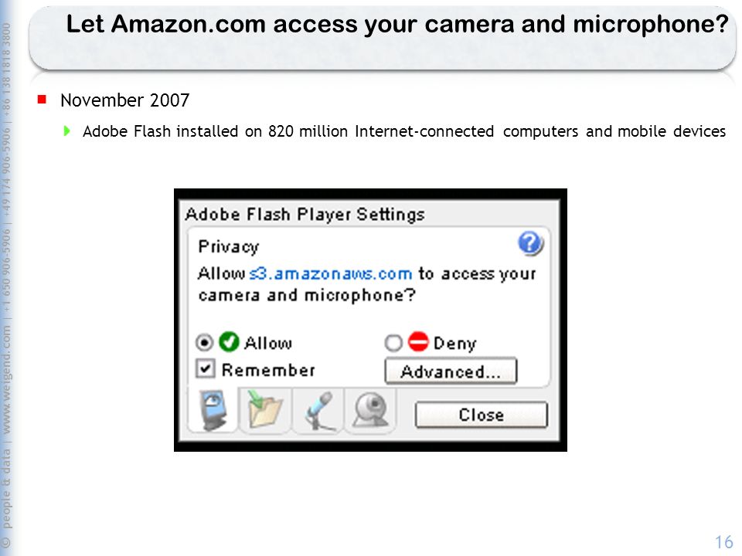This screenshot has height=556, width=742.
Task: Click the Close button in Flash settings
Action: (x=482, y=415)
